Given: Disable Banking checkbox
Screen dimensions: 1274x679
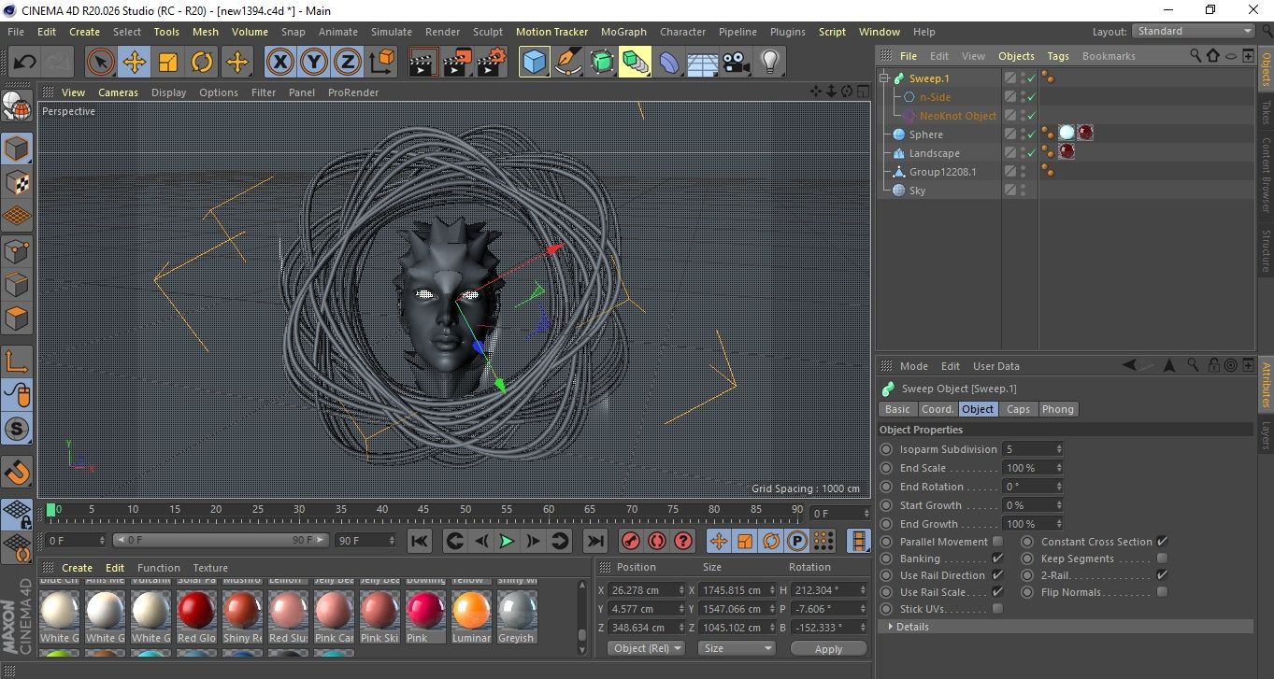Looking at the screenshot, I should click(997, 559).
